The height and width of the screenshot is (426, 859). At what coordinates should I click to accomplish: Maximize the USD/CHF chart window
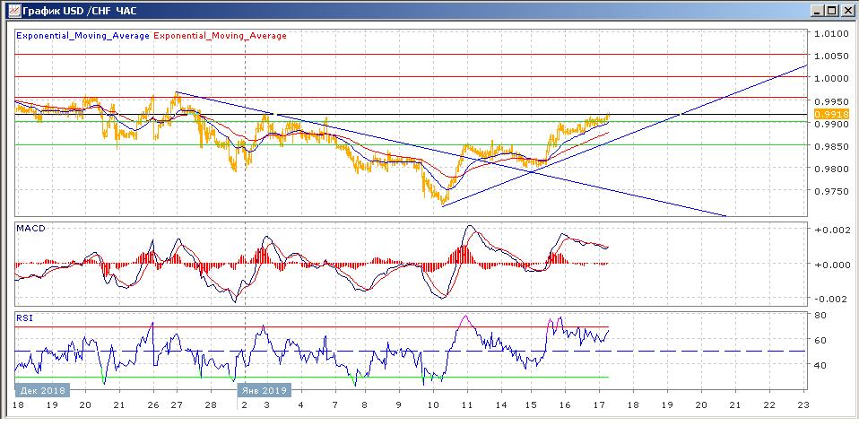pyautogui.click(x=831, y=10)
